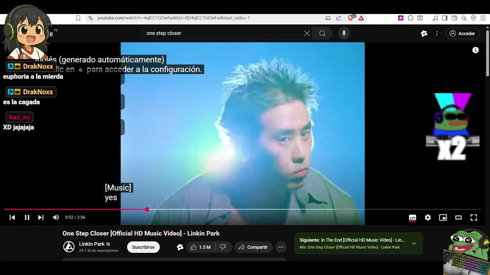The height and width of the screenshot is (275, 490).
Task: Skip to the next video
Action: pyautogui.click(x=41, y=217)
